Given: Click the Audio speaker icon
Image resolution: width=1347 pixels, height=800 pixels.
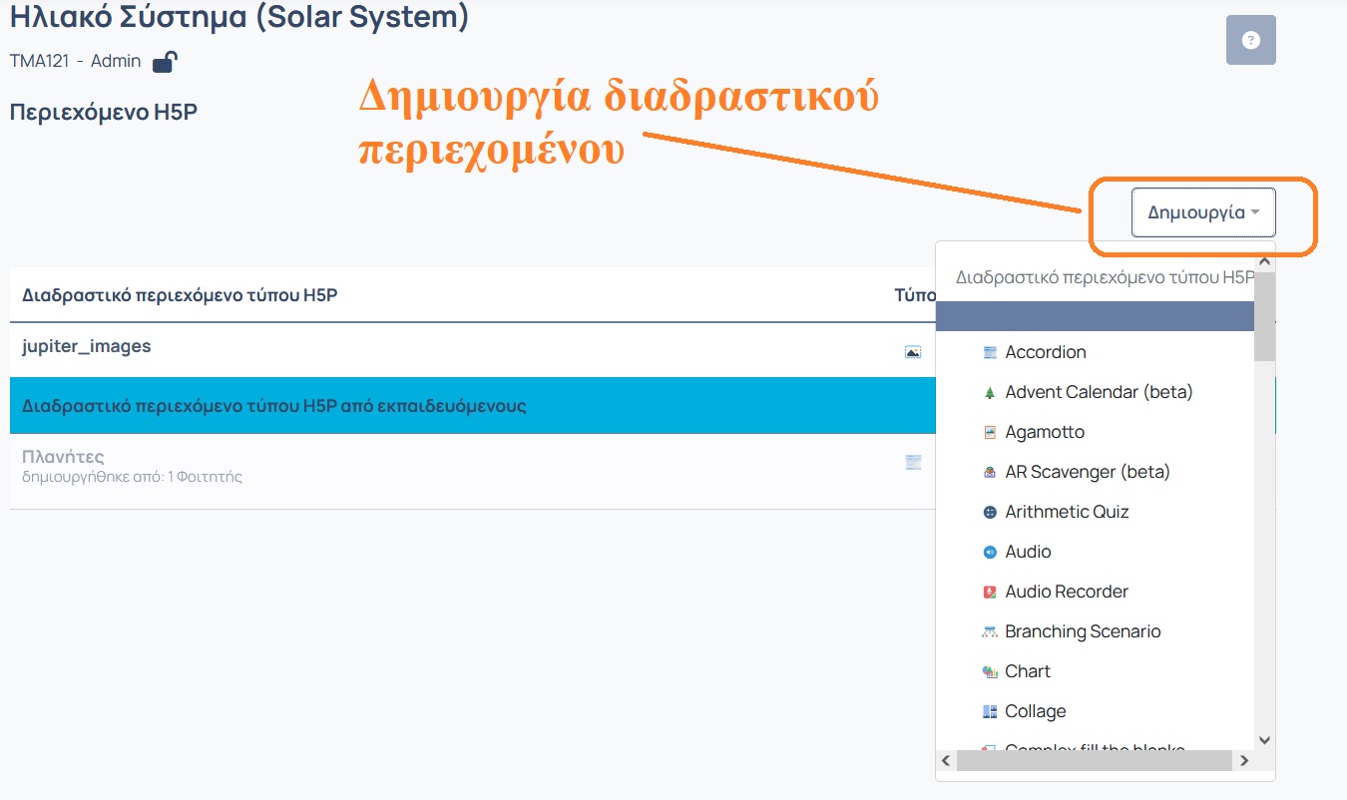Looking at the screenshot, I should coord(990,552).
